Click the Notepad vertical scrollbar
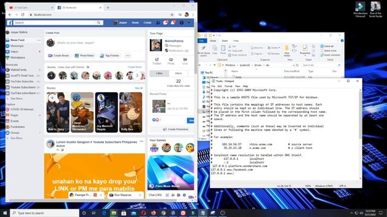Viewport: 387px width, 217px height. pyautogui.click(x=360, y=134)
